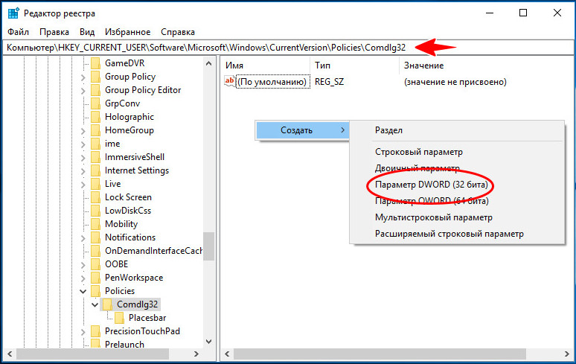This screenshot has height=364, width=576.
Task: Click the GameDVR folder icon
Action: click(x=95, y=63)
